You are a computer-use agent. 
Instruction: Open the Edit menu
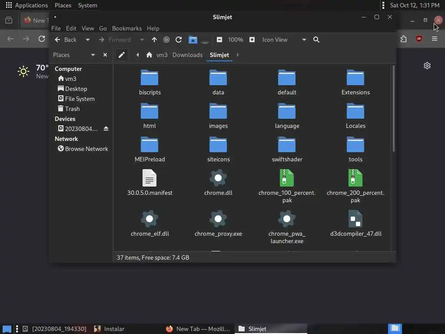coord(71,28)
